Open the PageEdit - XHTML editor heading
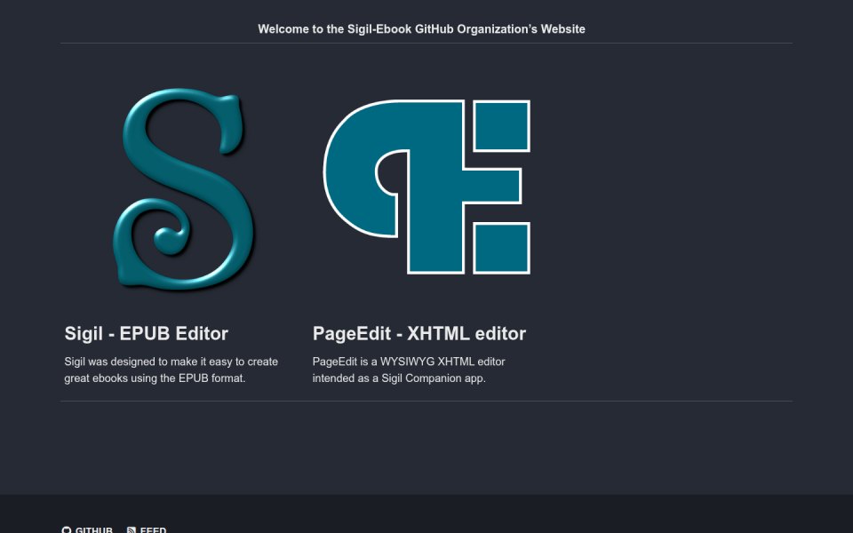Image resolution: width=853 pixels, height=533 pixels. point(419,333)
